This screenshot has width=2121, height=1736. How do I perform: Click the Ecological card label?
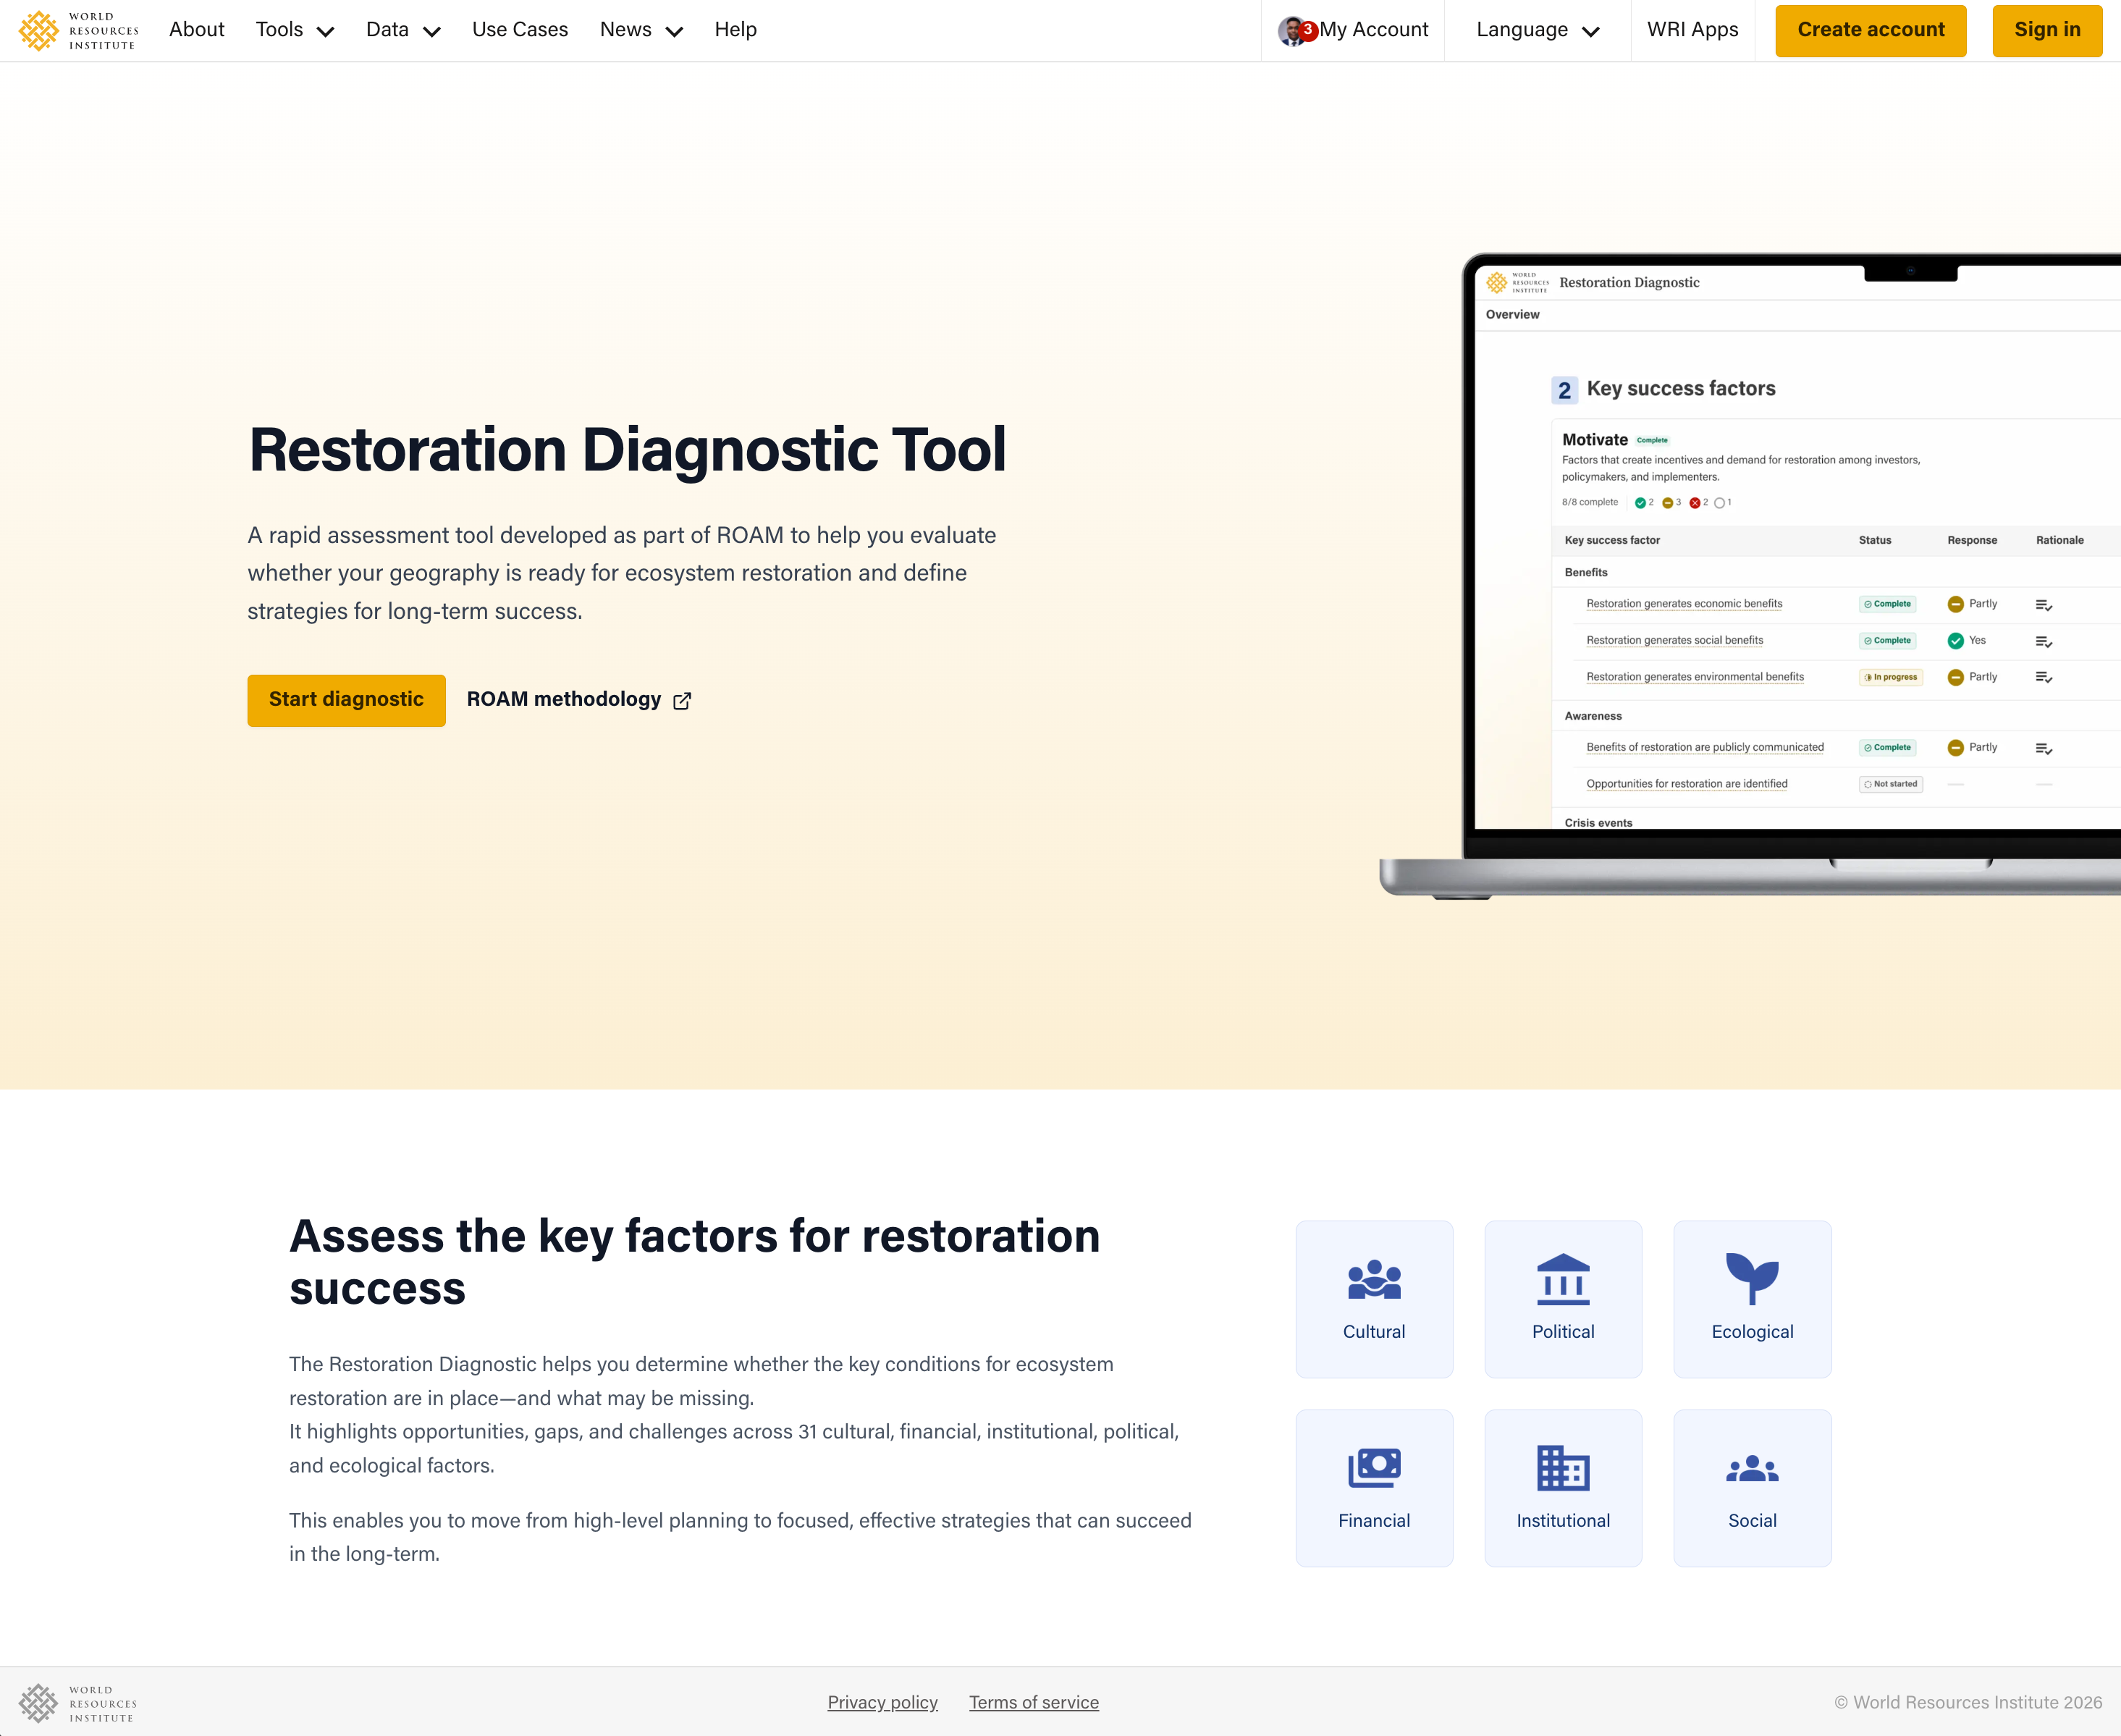(x=1752, y=1332)
